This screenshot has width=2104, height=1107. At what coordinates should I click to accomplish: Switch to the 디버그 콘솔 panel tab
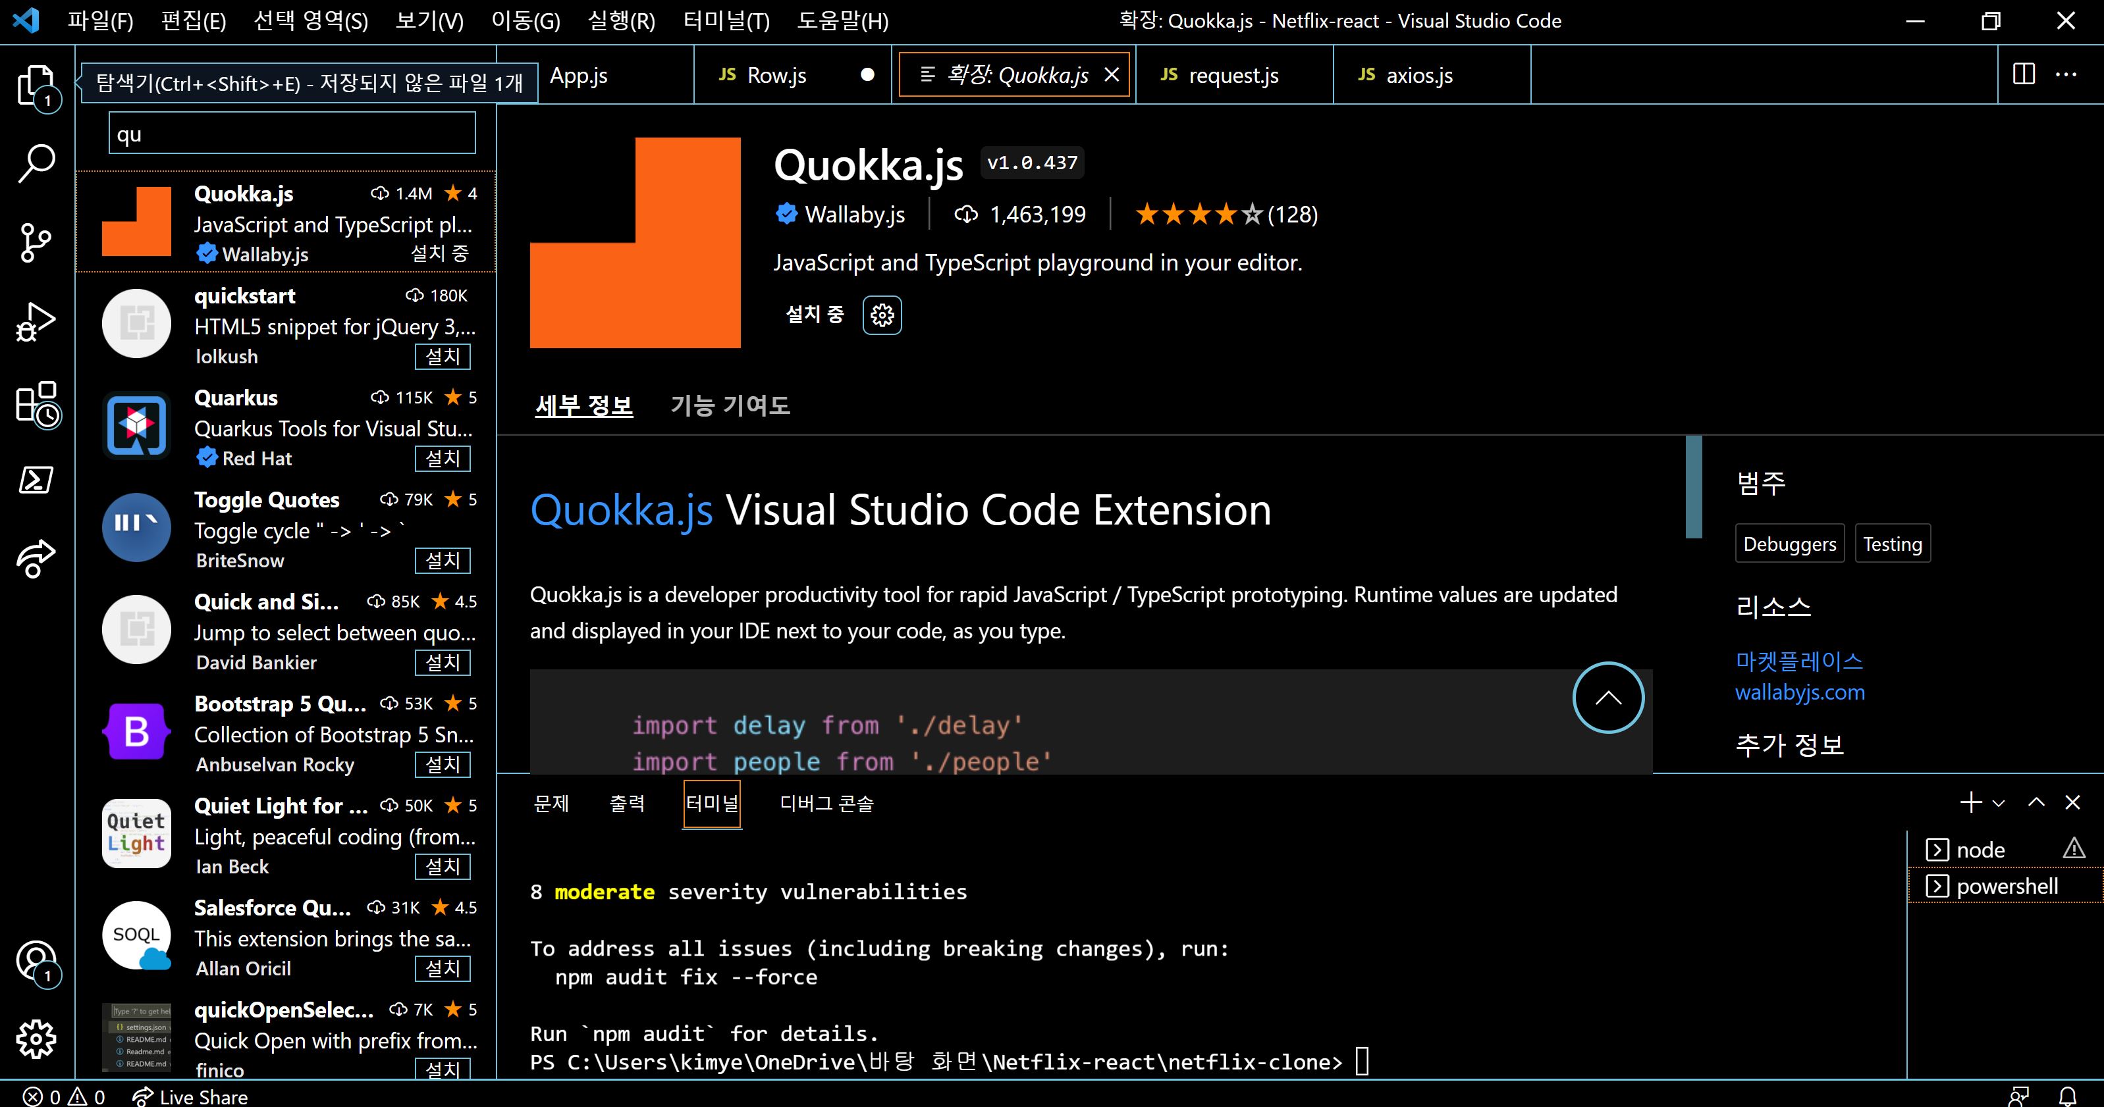(x=826, y=804)
